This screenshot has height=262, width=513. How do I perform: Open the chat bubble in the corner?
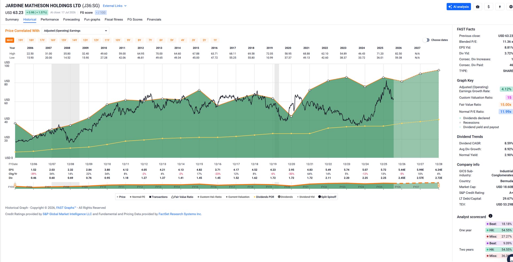click(510, 258)
